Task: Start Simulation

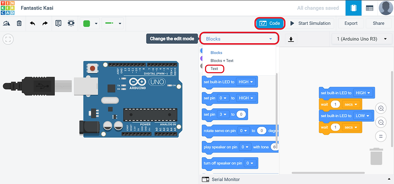Action: coord(310,23)
